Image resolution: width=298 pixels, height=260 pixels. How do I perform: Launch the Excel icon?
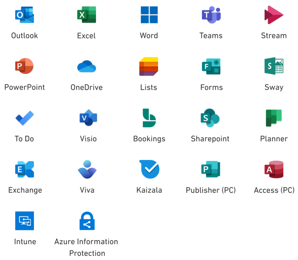pyautogui.click(x=86, y=15)
